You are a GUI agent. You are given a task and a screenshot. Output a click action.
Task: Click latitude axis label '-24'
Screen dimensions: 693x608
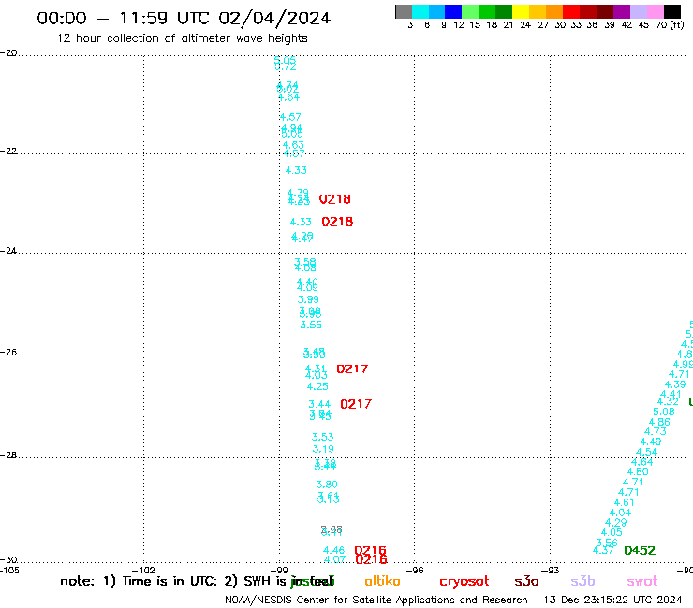coord(8,251)
